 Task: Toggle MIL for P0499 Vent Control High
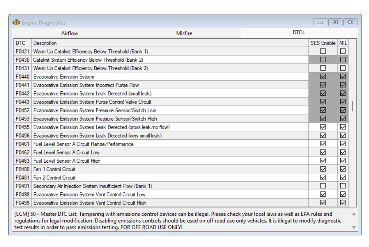(342, 203)
